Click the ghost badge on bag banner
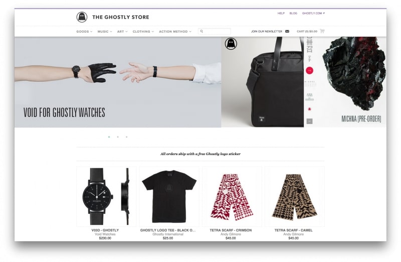401x262 pixels. pos(231,44)
